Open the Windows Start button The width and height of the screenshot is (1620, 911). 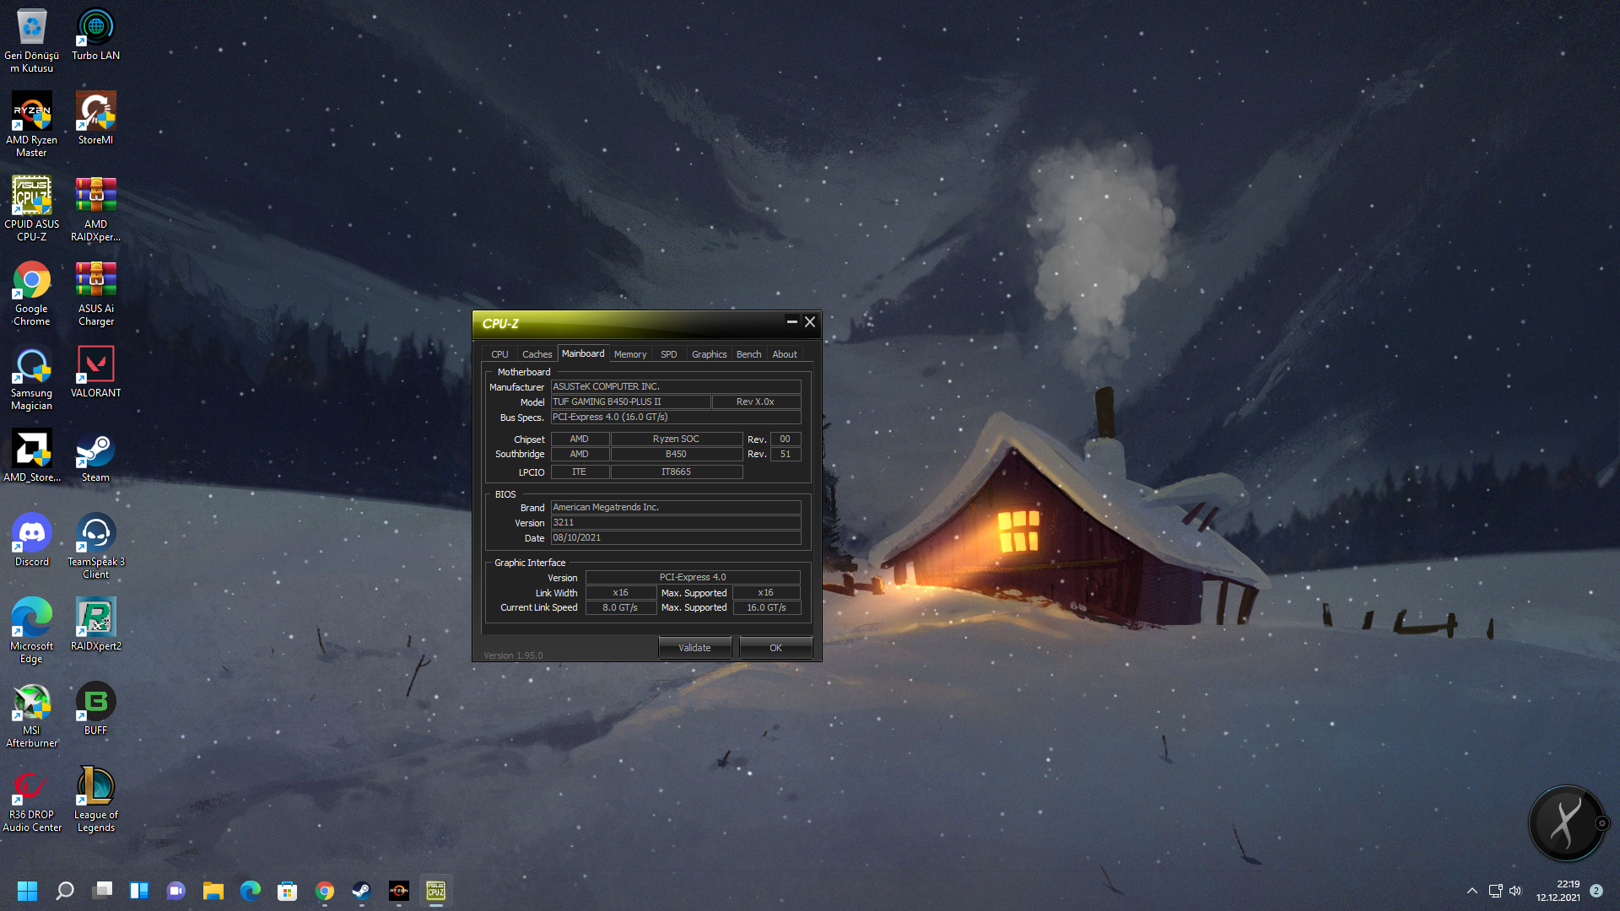click(27, 891)
